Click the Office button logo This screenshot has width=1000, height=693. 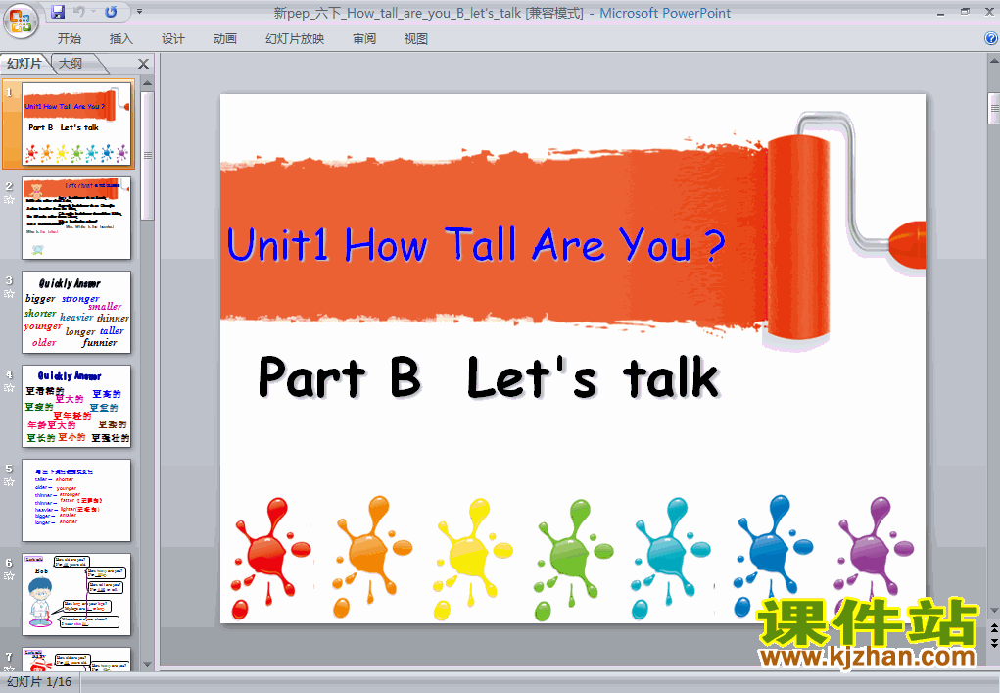[x=20, y=20]
